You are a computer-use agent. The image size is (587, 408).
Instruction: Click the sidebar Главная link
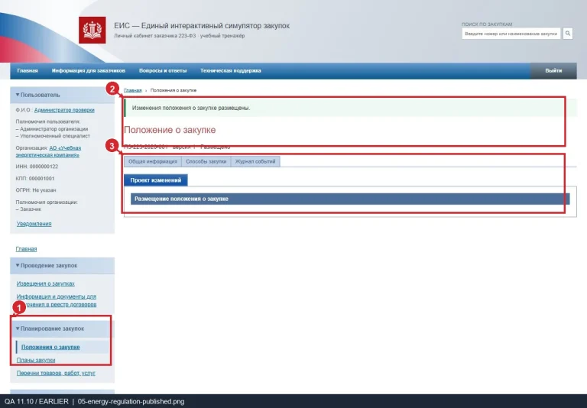coord(26,249)
